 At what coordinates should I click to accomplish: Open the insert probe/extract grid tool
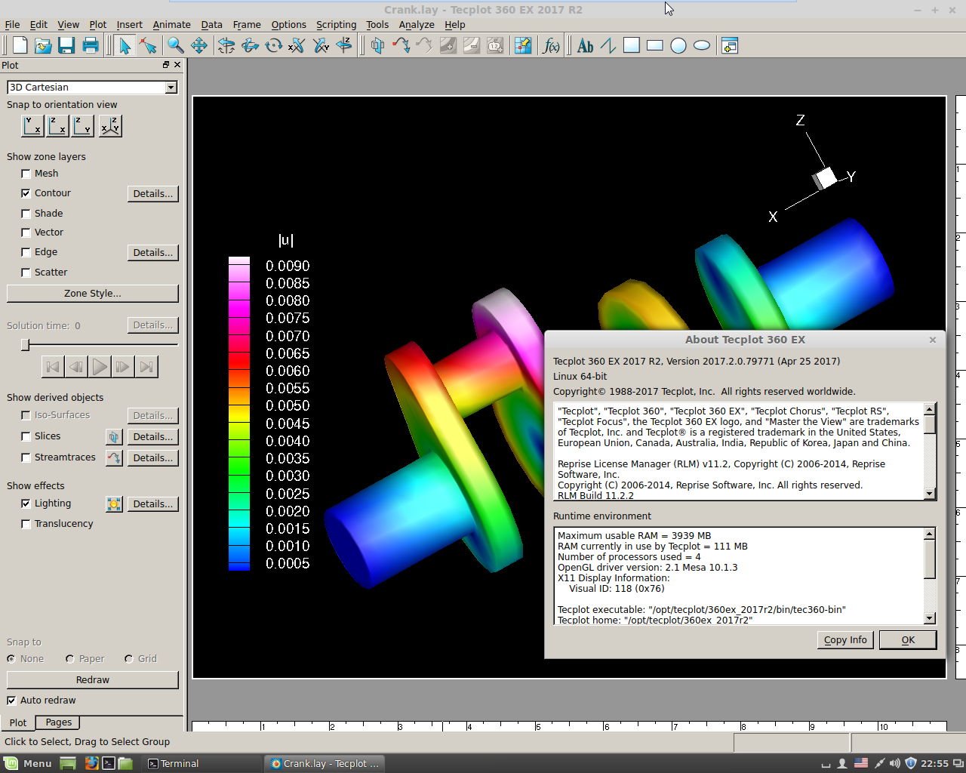click(523, 45)
